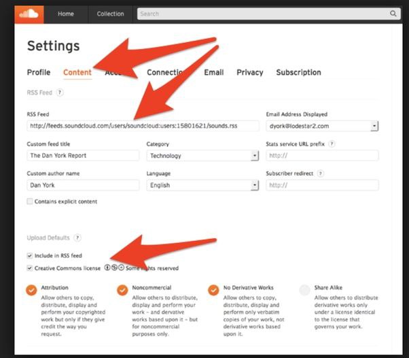Uncheck Creative Commons license checkbox
Screen dimensions: 409x358
[30, 268]
